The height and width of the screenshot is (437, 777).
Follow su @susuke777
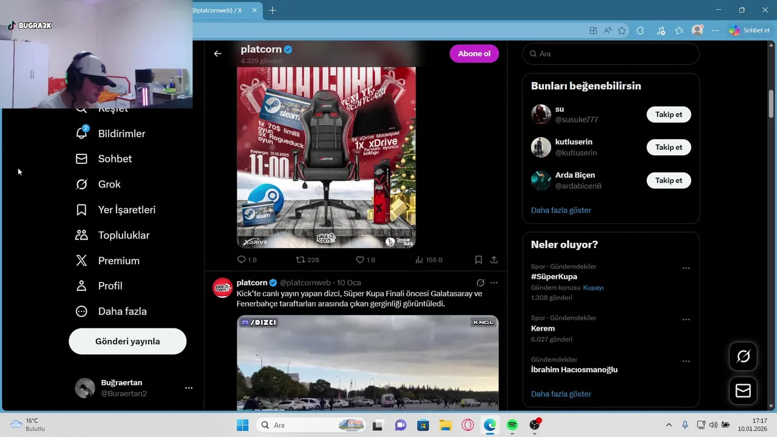668,114
